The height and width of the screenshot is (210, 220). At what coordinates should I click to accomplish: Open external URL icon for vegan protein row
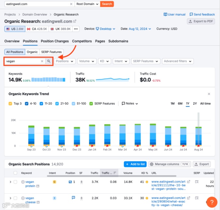click(x=188, y=182)
